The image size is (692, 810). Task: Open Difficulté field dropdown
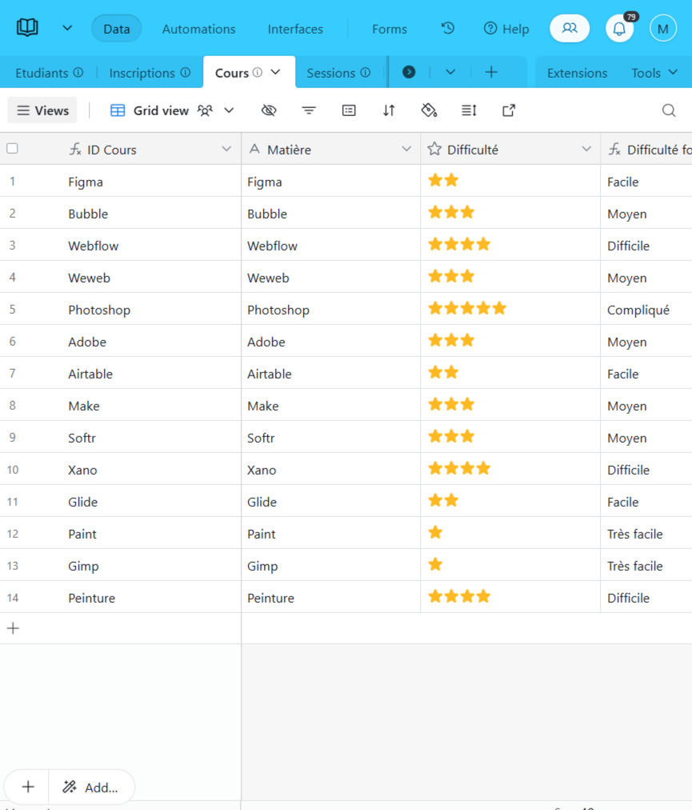(x=586, y=149)
